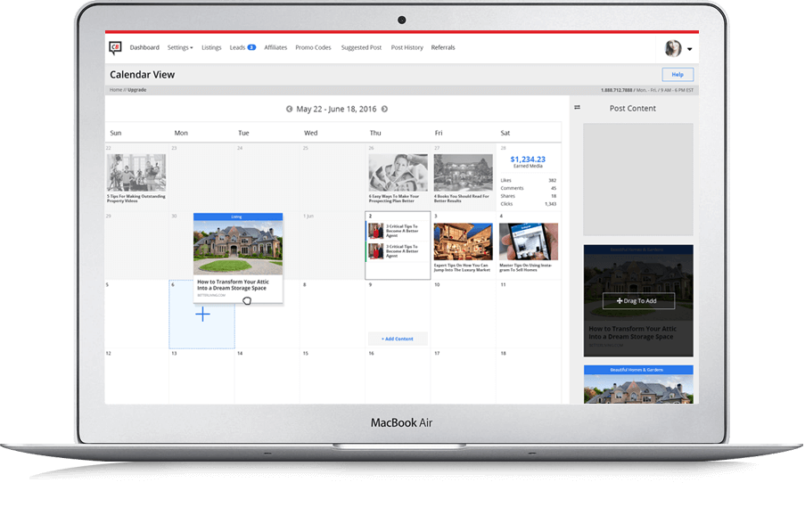Click the Home breadcrumb link
Screen dimensions: 805x507
pos(115,90)
